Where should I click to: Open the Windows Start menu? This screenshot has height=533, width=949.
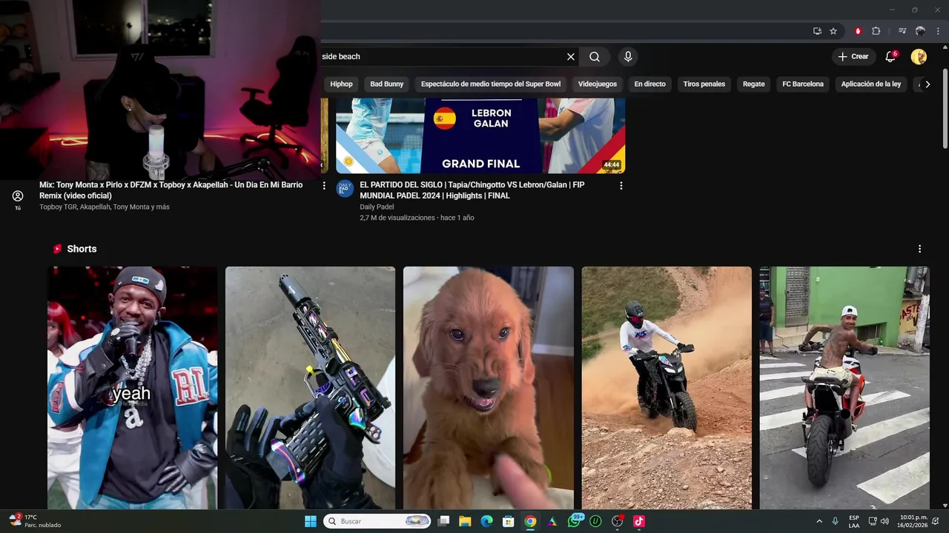311,521
